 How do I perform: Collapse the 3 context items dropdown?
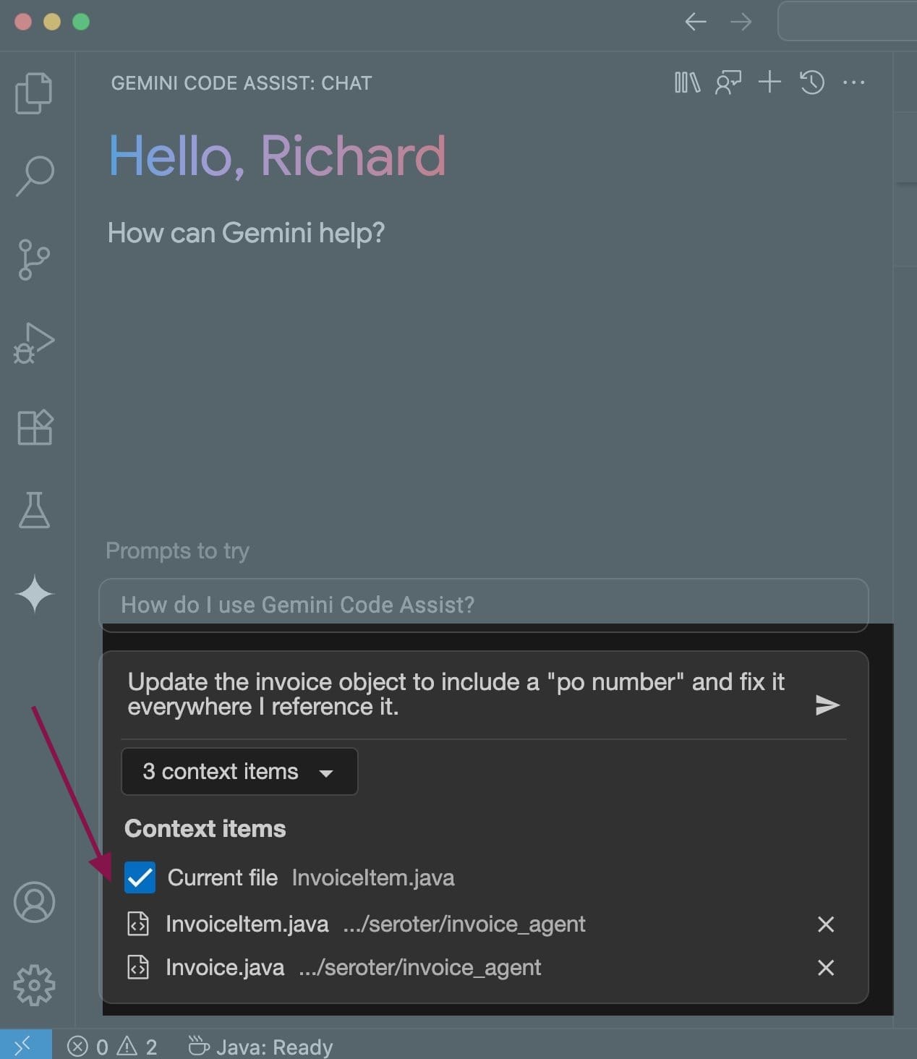239,772
